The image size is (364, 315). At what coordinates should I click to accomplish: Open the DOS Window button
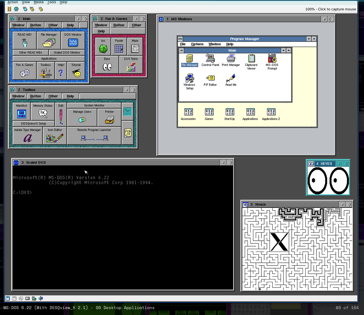[x=73, y=40]
